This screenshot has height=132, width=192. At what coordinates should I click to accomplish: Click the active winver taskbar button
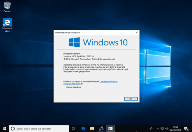click(110, 129)
